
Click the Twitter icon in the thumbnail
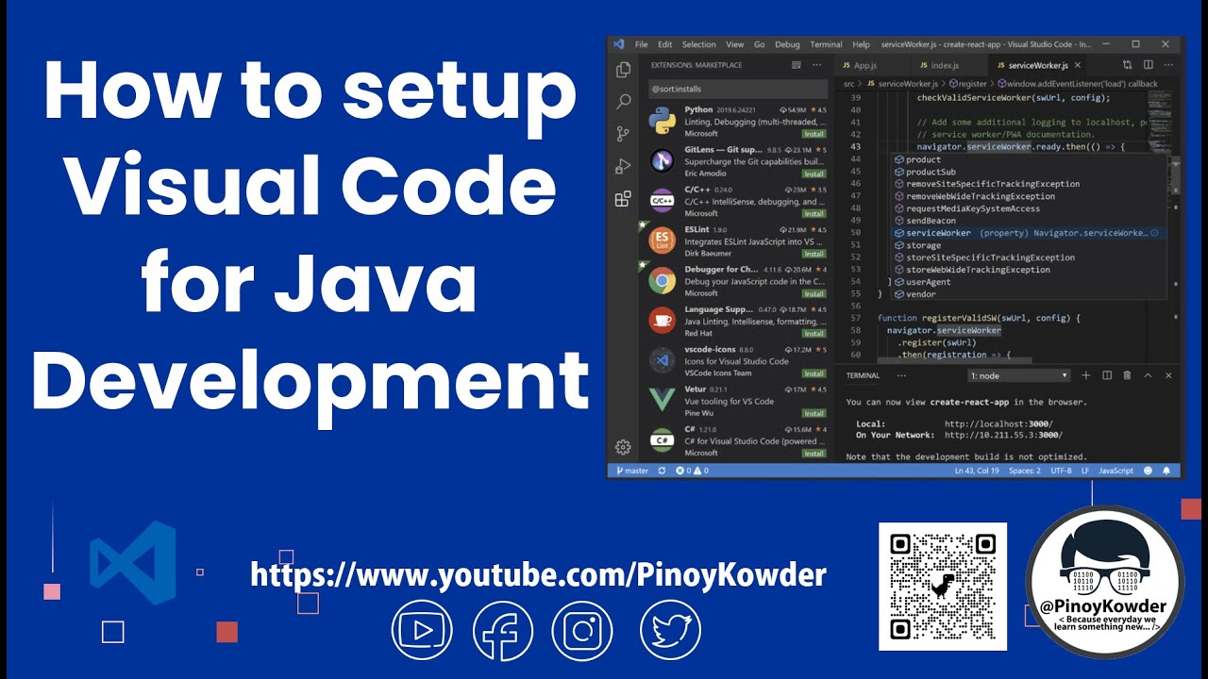click(671, 631)
